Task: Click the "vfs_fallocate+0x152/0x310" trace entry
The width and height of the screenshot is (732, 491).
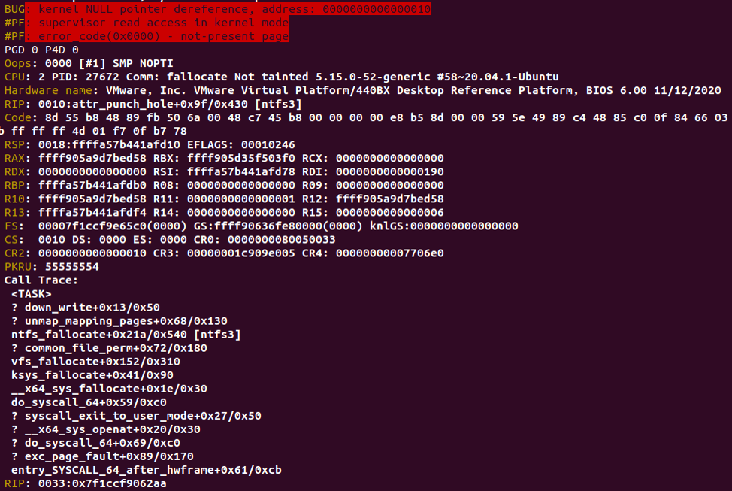Action: pyautogui.click(x=95, y=361)
